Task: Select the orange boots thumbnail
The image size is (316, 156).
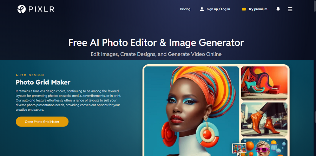Action: [x=264, y=119]
